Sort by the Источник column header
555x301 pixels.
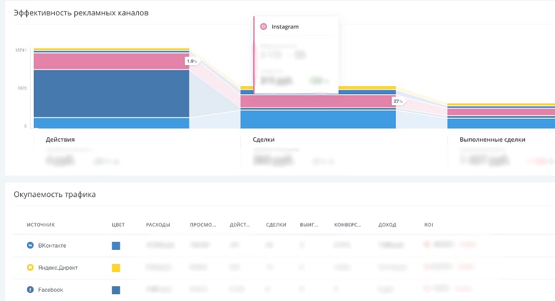coord(41,225)
